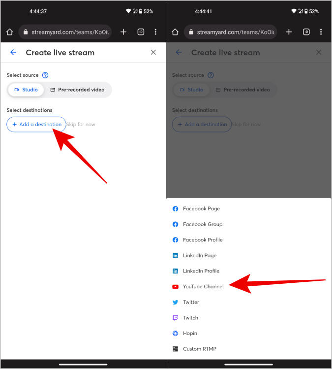Click left Skip for now link
This screenshot has width=332, height=369.
pyautogui.click(x=81, y=125)
